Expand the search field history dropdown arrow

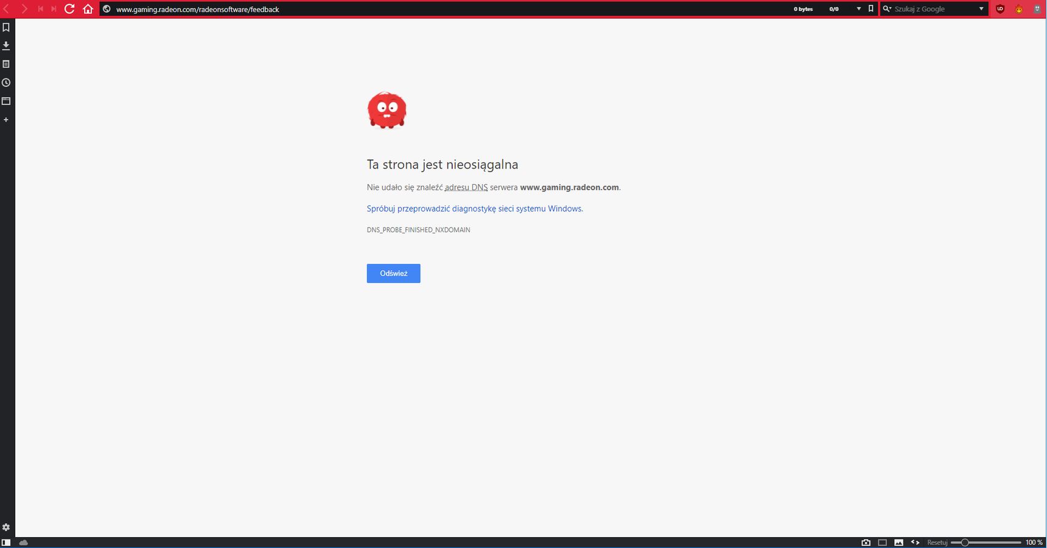pos(981,9)
